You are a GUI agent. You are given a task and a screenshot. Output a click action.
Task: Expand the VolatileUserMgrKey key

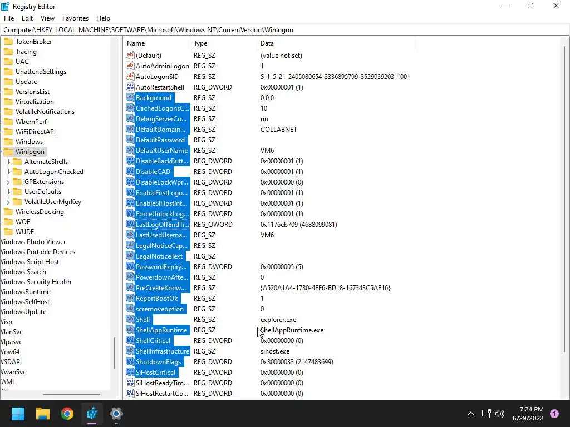(8, 202)
